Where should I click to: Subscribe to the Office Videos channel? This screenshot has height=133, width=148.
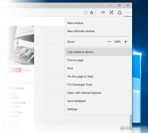coord(14,116)
